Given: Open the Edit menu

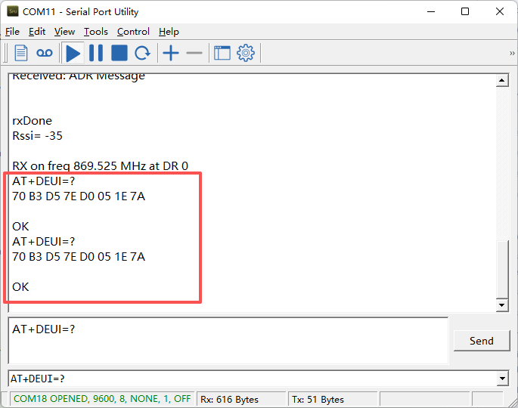Looking at the screenshot, I should coord(36,32).
